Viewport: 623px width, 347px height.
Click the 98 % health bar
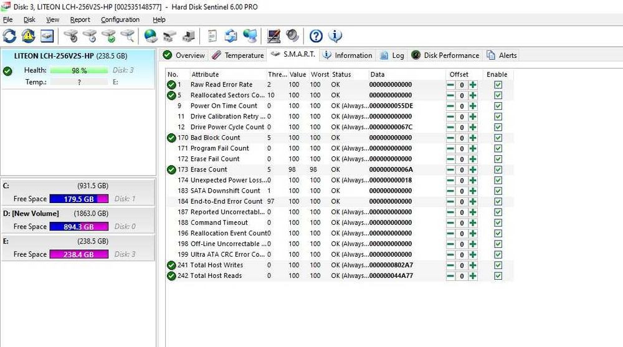coord(78,70)
